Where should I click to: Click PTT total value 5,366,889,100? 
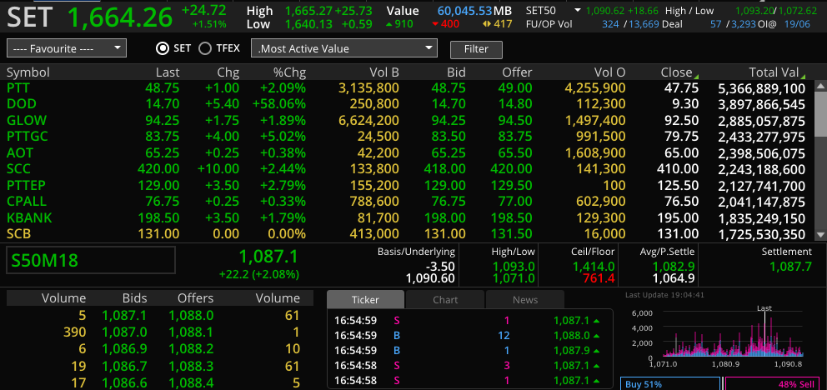click(762, 88)
